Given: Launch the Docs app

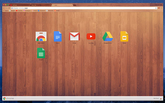Looking at the screenshot, I should [x=58, y=36].
